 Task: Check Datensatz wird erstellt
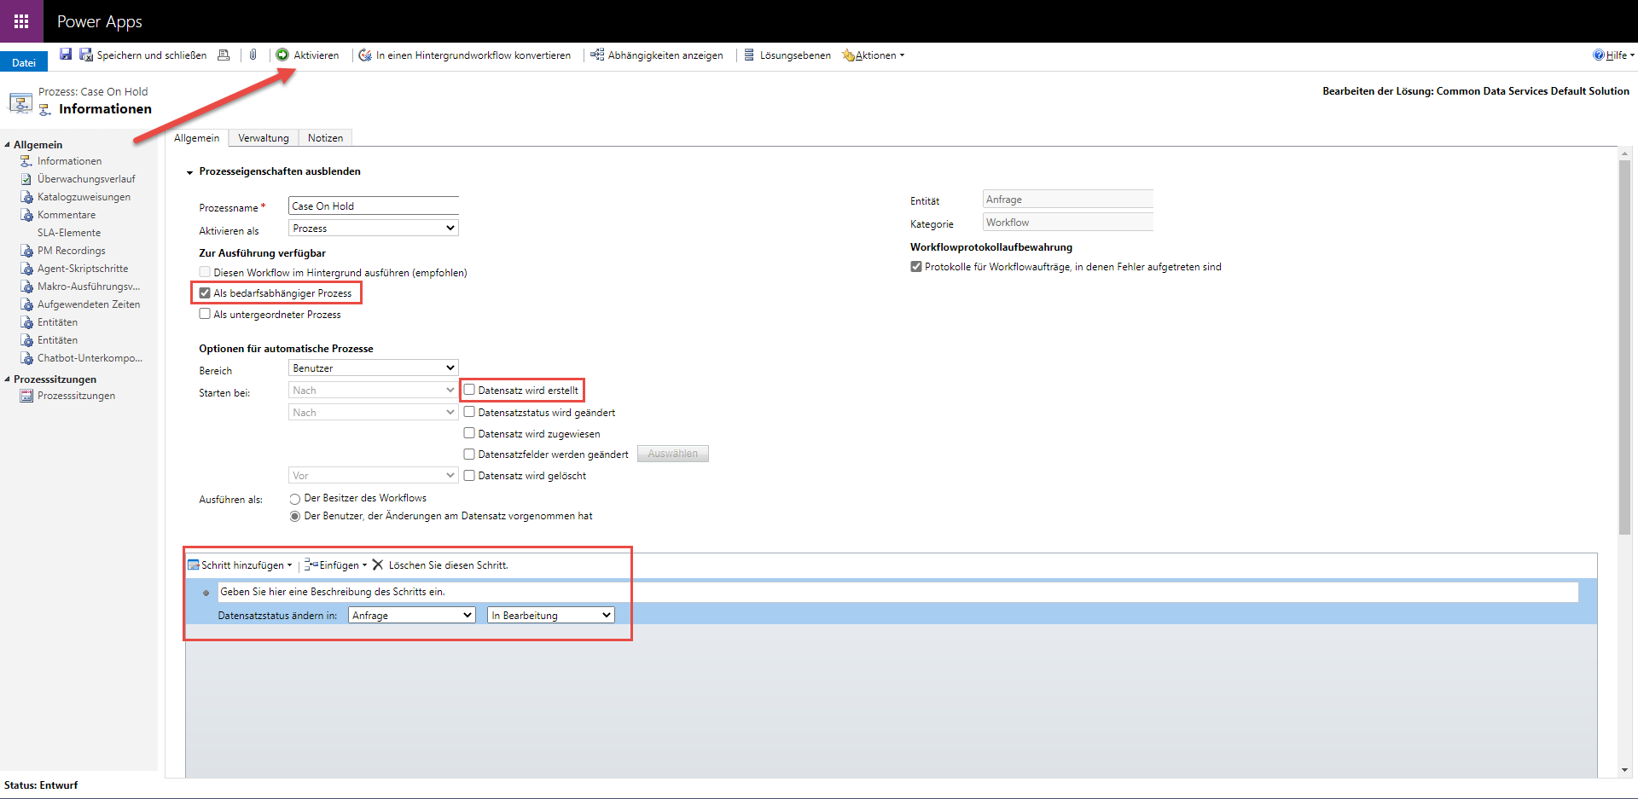coord(469,390)
